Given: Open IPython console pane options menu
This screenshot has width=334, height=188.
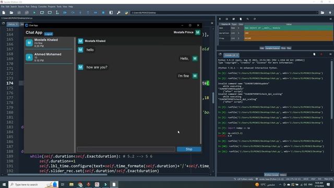Looking at the screenshot, I should [330, 54].
